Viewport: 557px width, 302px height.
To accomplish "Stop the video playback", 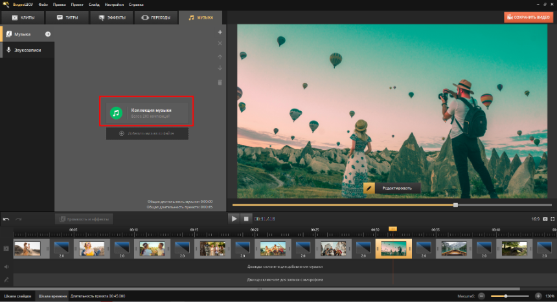I will click(x=246, y=219).
